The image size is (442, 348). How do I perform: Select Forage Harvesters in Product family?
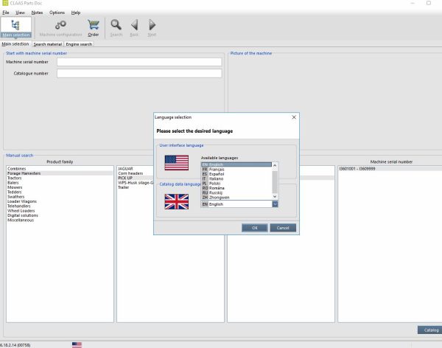tap(60, 173)
